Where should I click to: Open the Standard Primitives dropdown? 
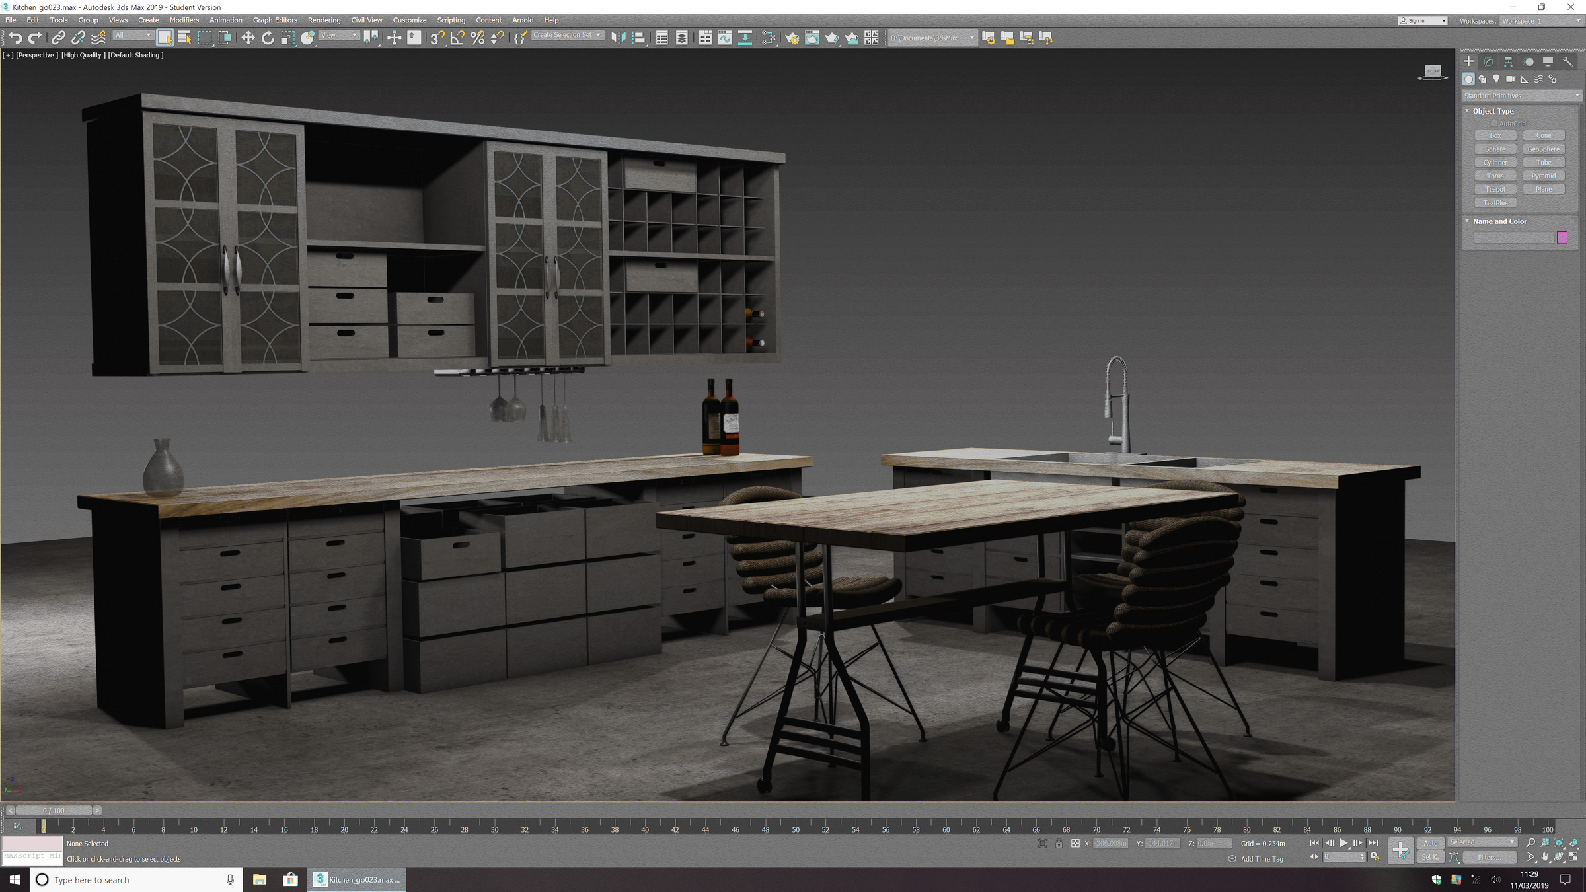[1521, 96]
